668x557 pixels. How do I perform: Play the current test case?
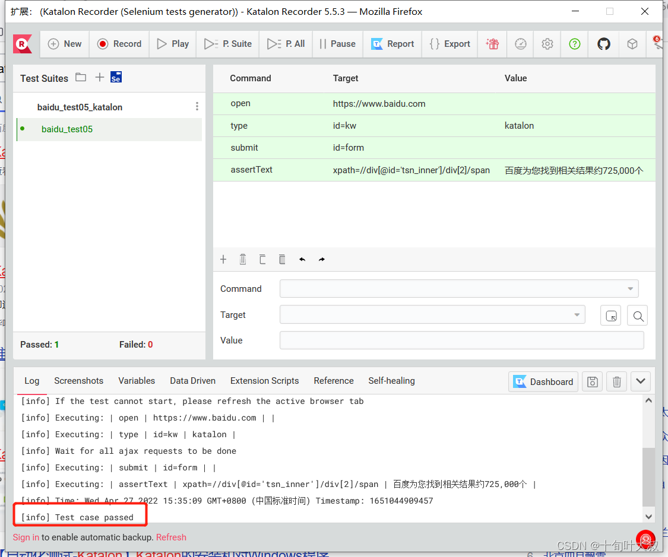tap(173, 44)
